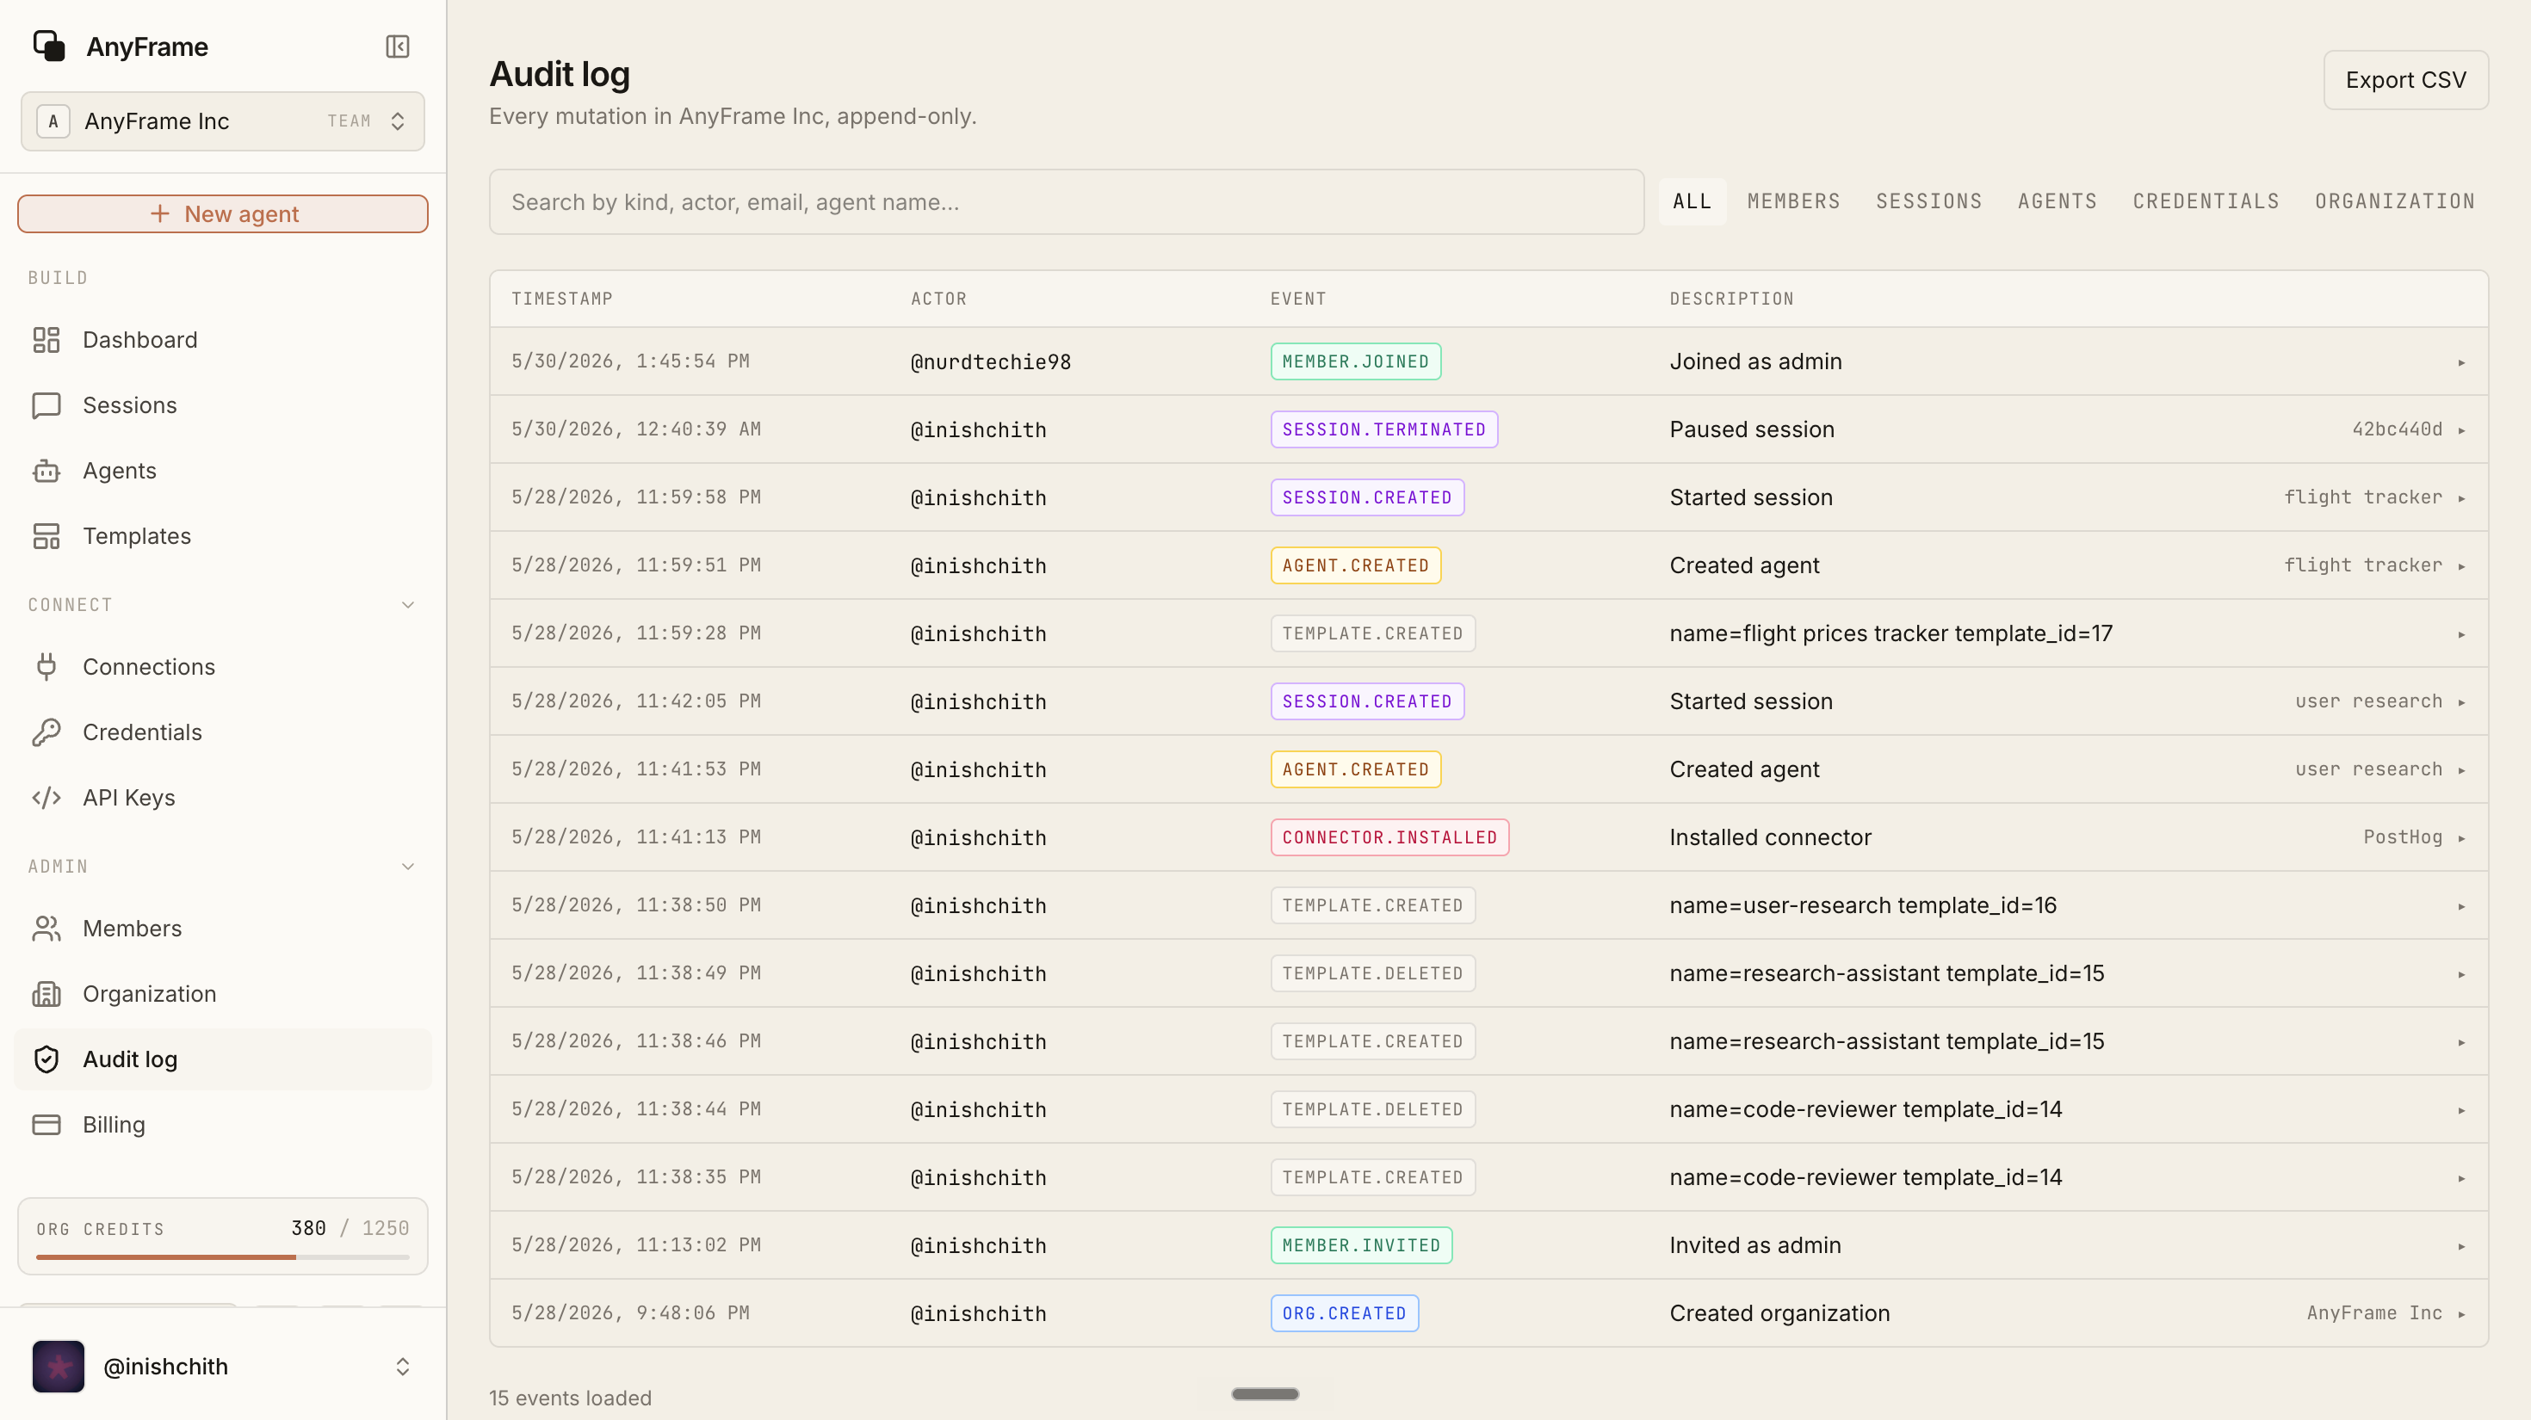Viewport: 2531px width, 1420px height.
Task: Filter by AGENTS tab
Action: (x=2058, y=201)
